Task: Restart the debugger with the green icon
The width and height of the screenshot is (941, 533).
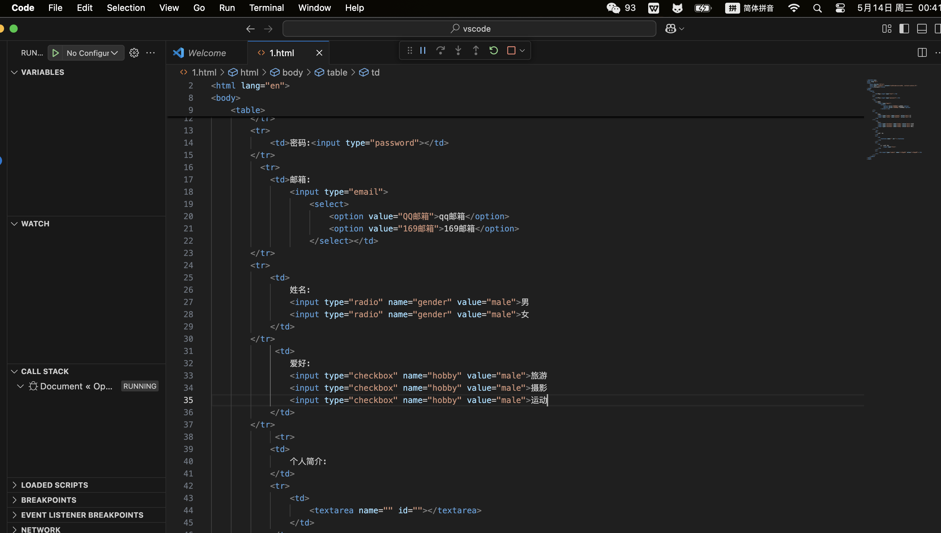Action: point(493,50)
